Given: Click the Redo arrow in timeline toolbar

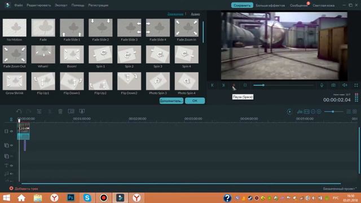Looking at the screenshot, I should (29, 112).
